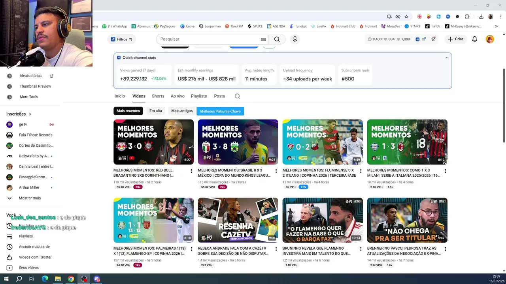506x284 pixels.
Task: Open more options for Brasil 8 x 3 México video
Action: point(276,171)
